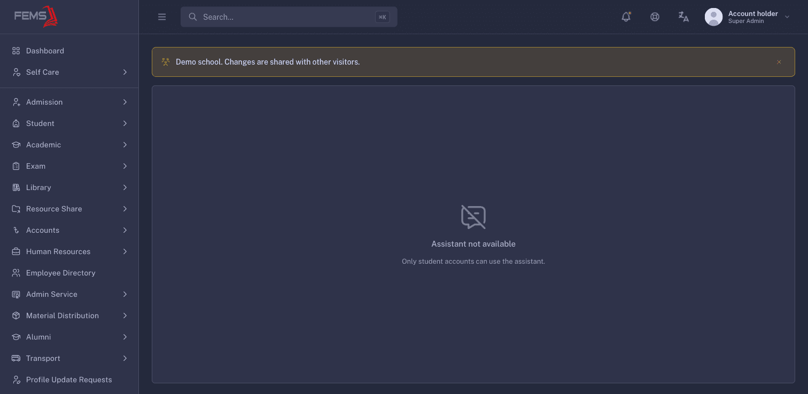Image resolution: width=808 pixels, height=394 pixels.
Task: Select the Exam sidebar item
Action: [x=69, y=166]
